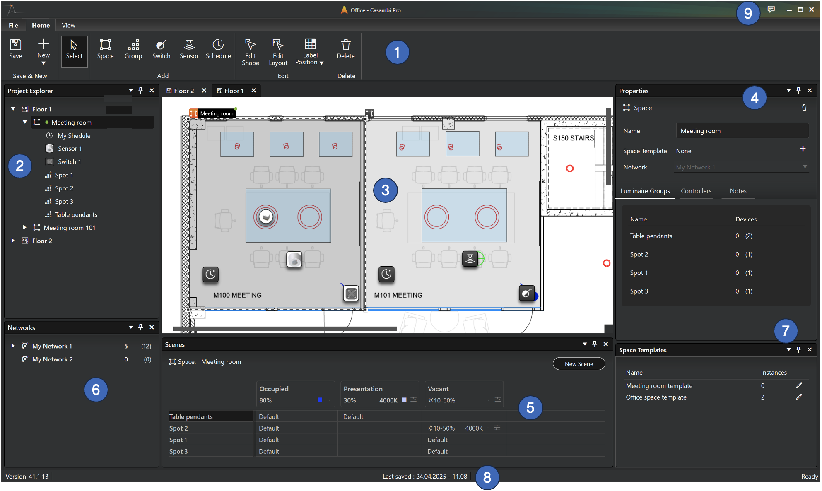Screen dimensions: 822x491
Task: Switch to the Controllers tab
Action: (696, 191)
